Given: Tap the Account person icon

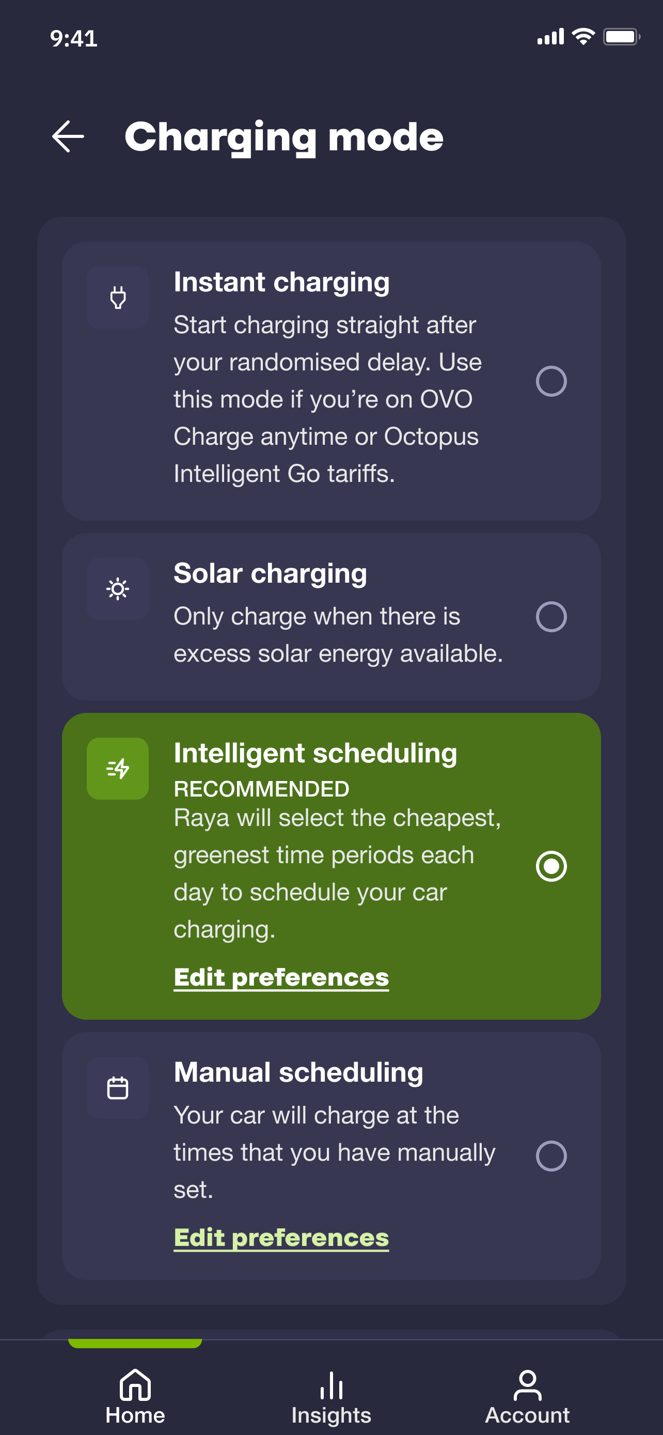Looking at the screenshot, I should 527,1385.
